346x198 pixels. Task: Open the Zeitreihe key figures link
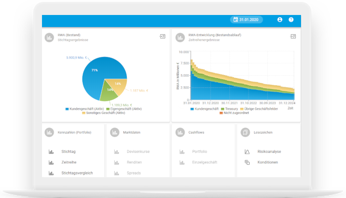tap(69, 162)
